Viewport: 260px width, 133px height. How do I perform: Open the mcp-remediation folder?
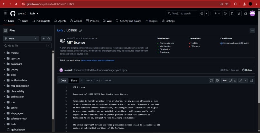[x=20, y=86]
